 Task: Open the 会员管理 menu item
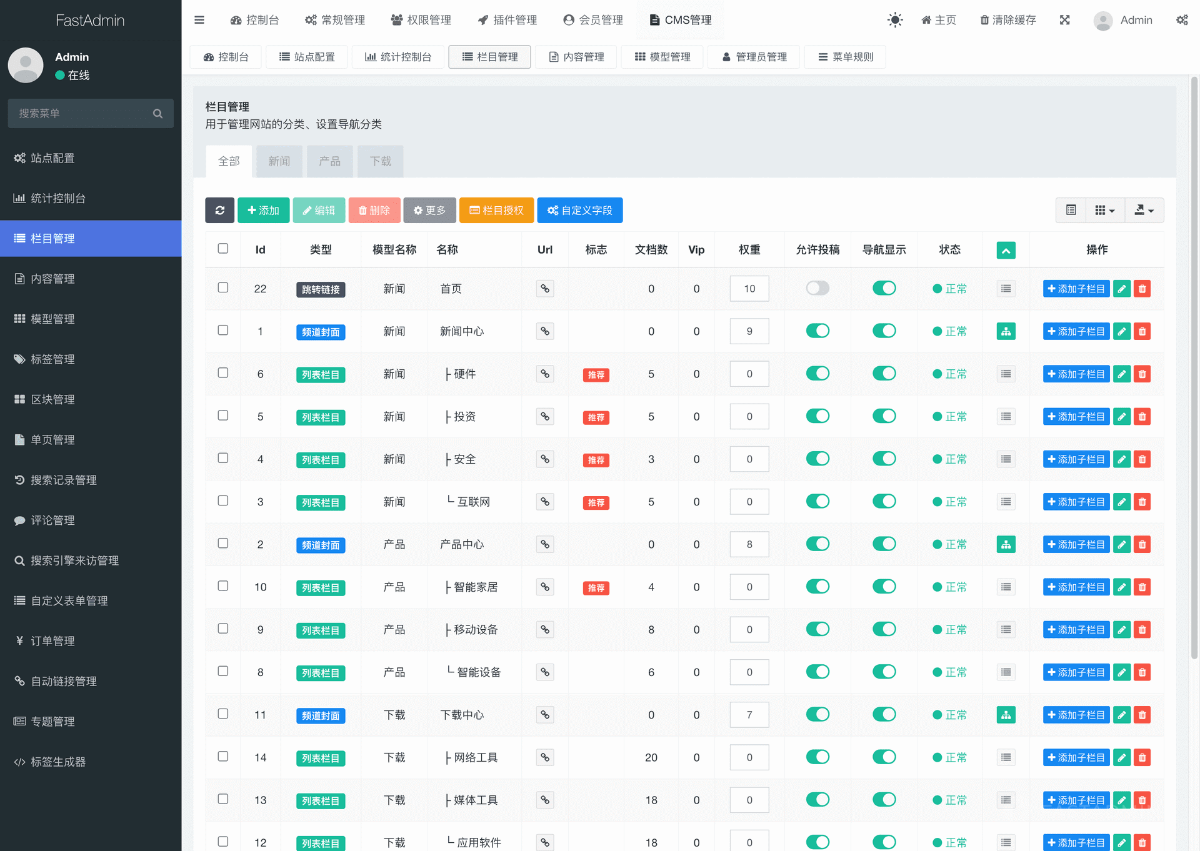(x=592, y=19)
